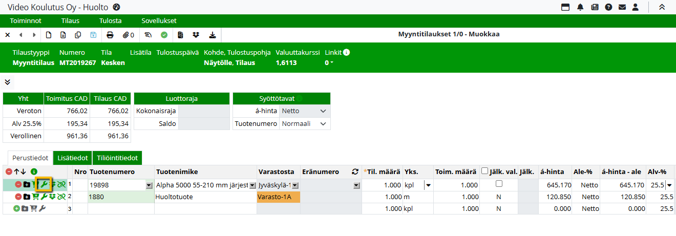Toggle the Jälk. val. header checkbox
The height and width of the screenshot is (236, 676).
[484, 171]
